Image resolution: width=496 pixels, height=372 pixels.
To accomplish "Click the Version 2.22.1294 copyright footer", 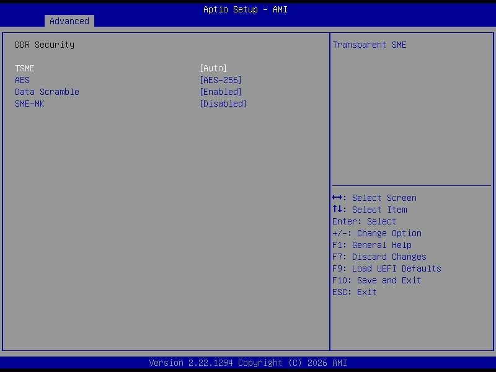I will (x=248, y=363).
